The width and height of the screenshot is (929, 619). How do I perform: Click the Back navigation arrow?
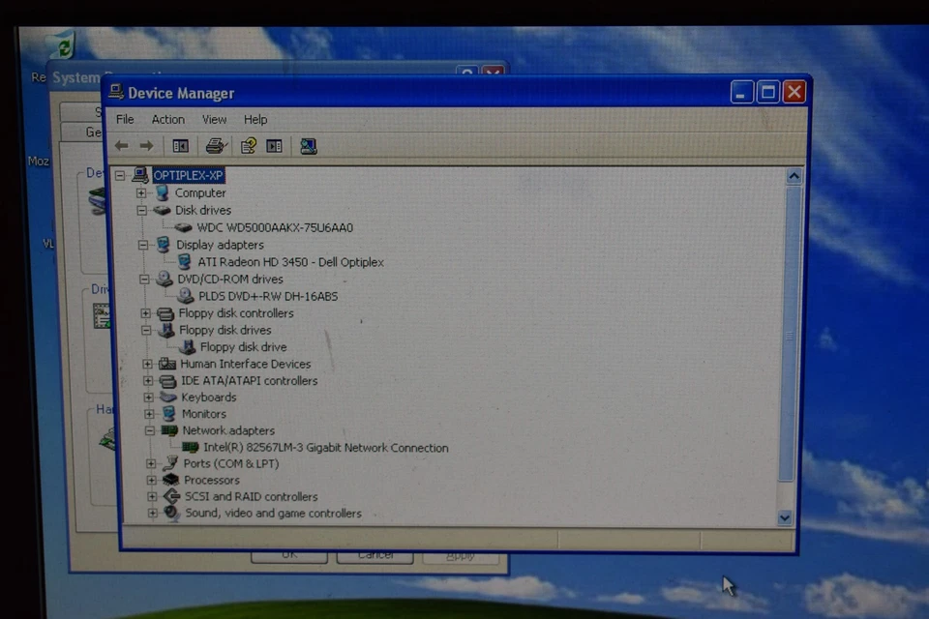[120, 145]
